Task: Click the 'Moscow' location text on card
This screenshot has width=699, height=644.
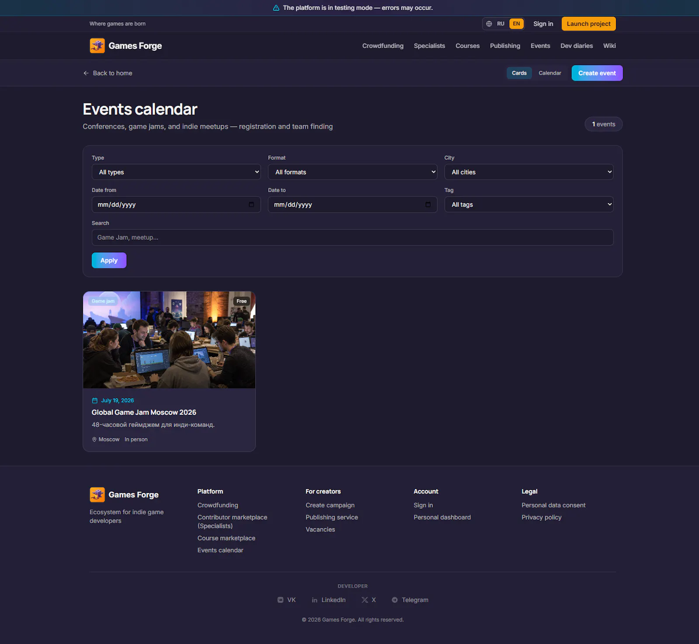Action: [109, 439]
